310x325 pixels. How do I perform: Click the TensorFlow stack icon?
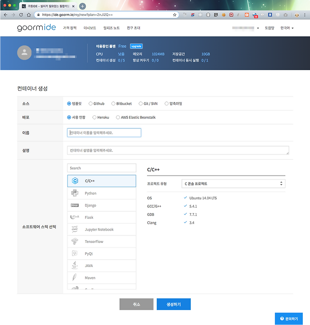point(74,241)
